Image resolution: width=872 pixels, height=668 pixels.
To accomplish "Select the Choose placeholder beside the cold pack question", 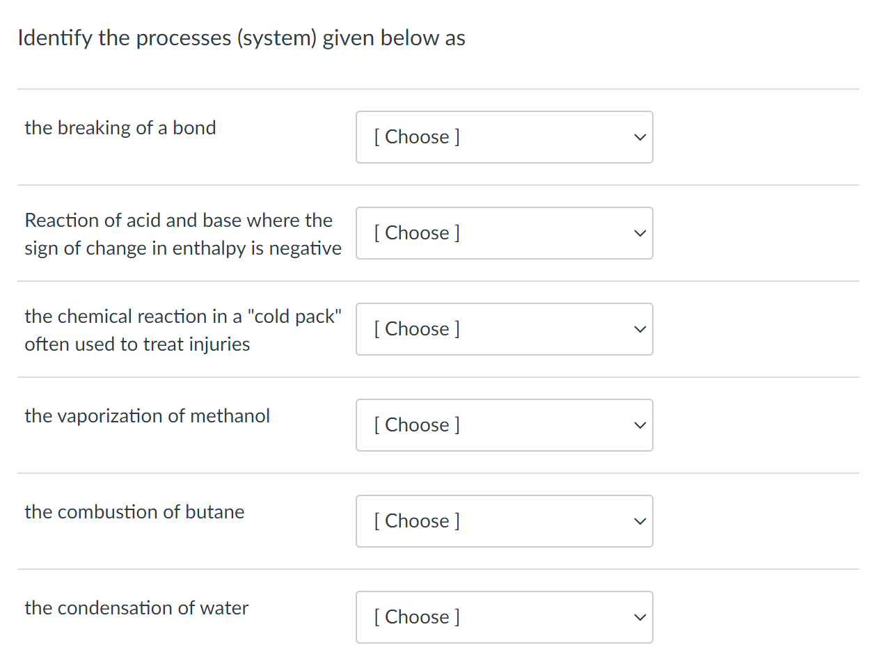I will (x=416, y=329).
